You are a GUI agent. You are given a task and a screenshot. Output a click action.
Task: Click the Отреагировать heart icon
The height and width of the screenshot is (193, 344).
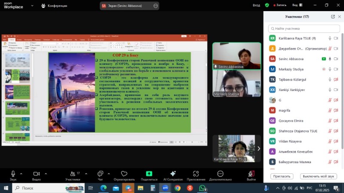tap(124, 174)
